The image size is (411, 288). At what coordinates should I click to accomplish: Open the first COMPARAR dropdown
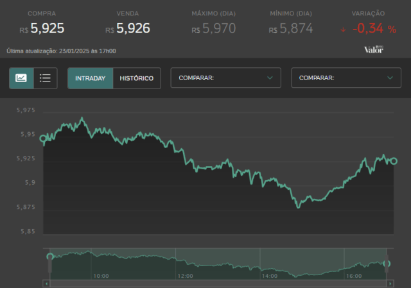[x=225, y=78]
